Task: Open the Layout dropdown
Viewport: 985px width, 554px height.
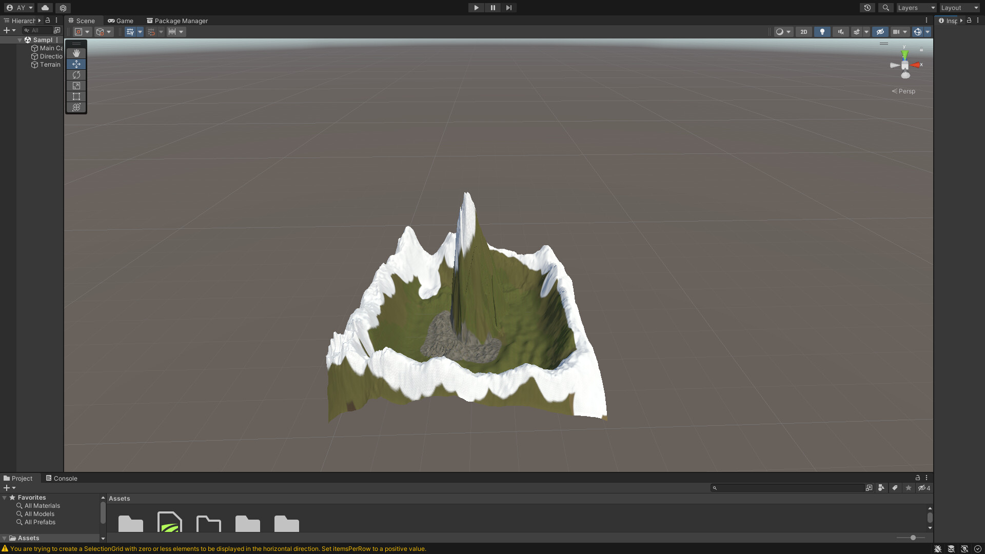Action: 959,8
